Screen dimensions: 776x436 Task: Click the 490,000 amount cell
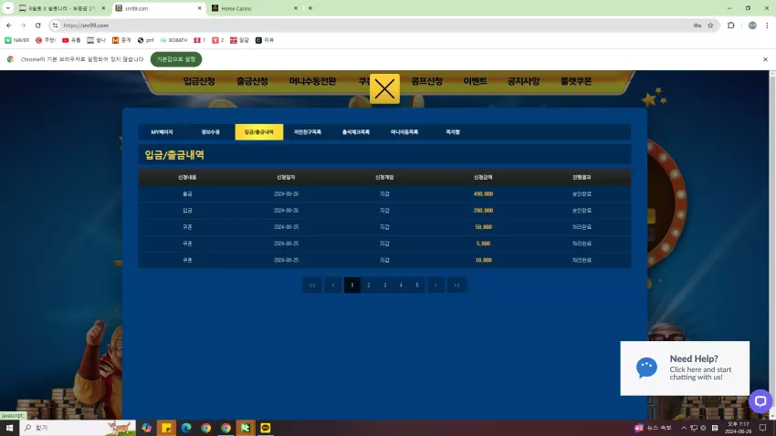click(x=483, y=194)
